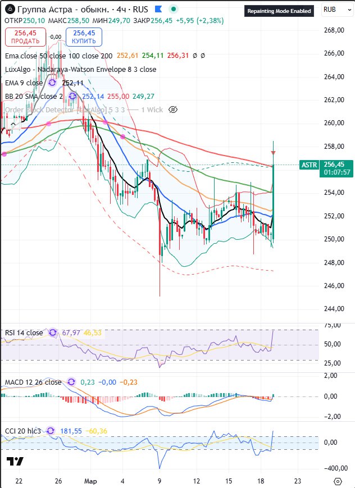Click the purple icon beside EMA 9 close
Viewport: 355px width, 488px height.
(x=52, y=83)
